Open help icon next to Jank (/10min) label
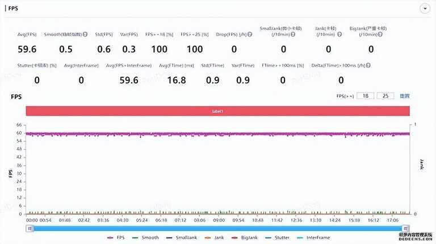The height and width of the screenshot is (244, 436). [x=339, y=35]
